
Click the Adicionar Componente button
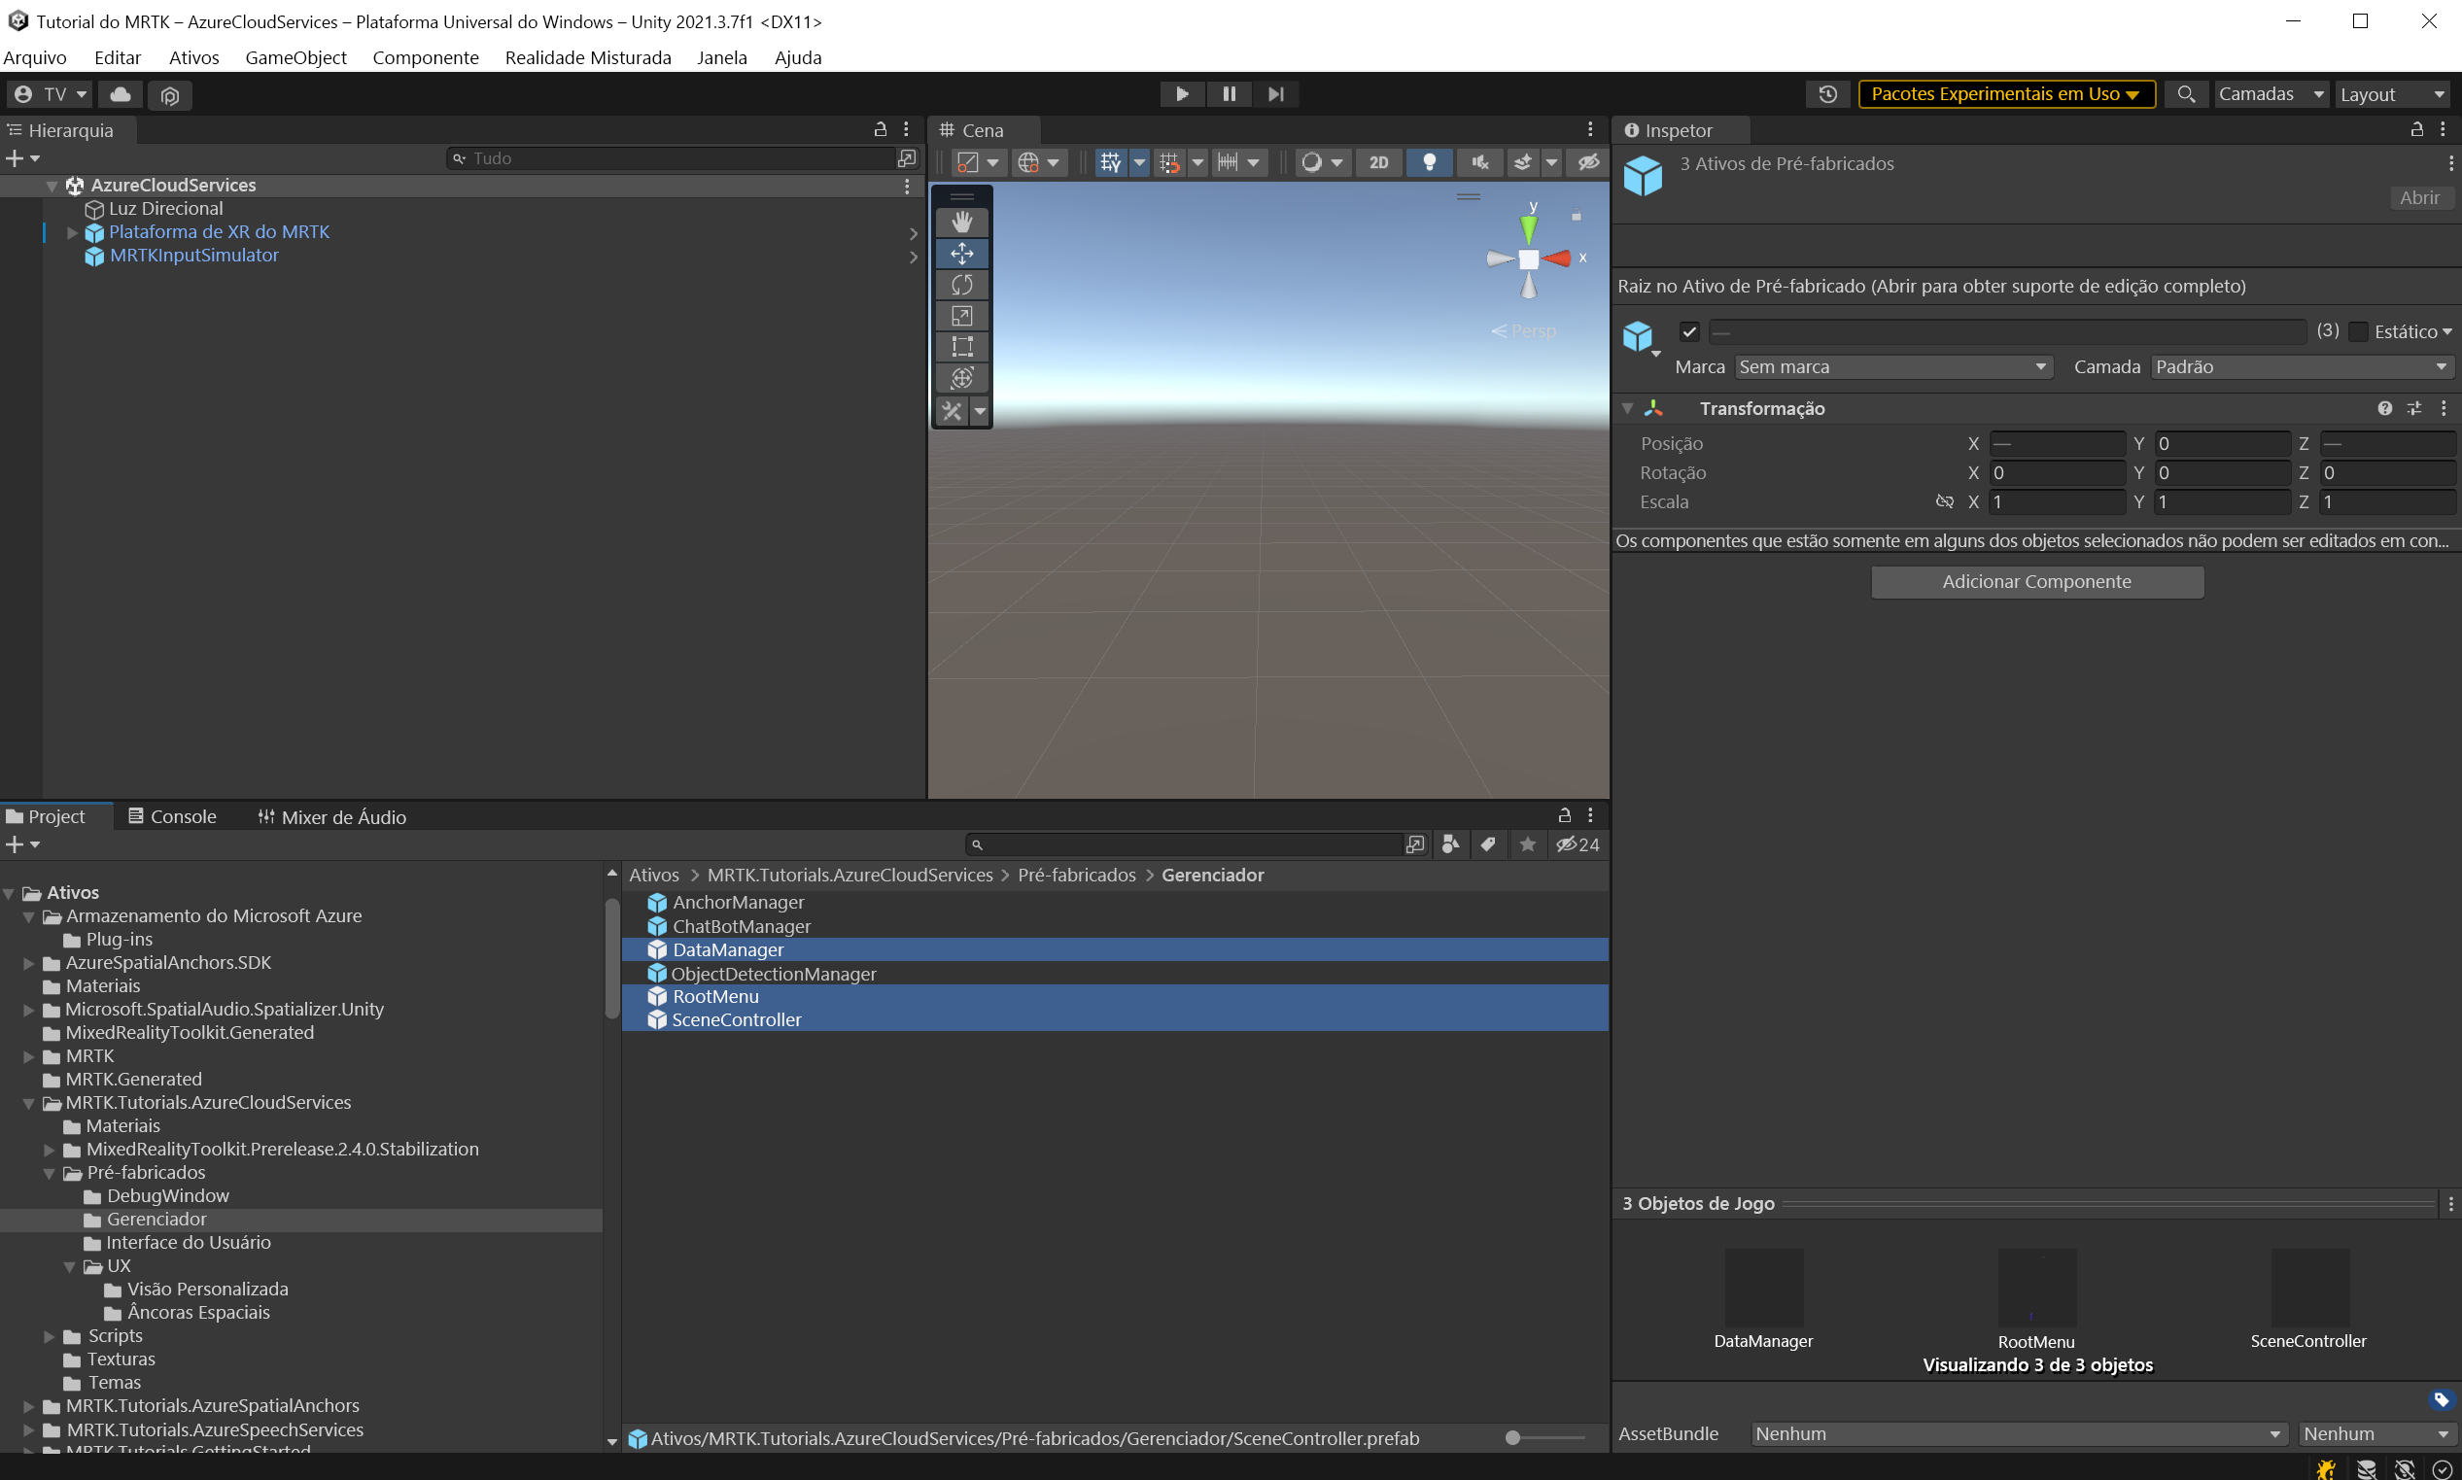(x=2037, y=581)
